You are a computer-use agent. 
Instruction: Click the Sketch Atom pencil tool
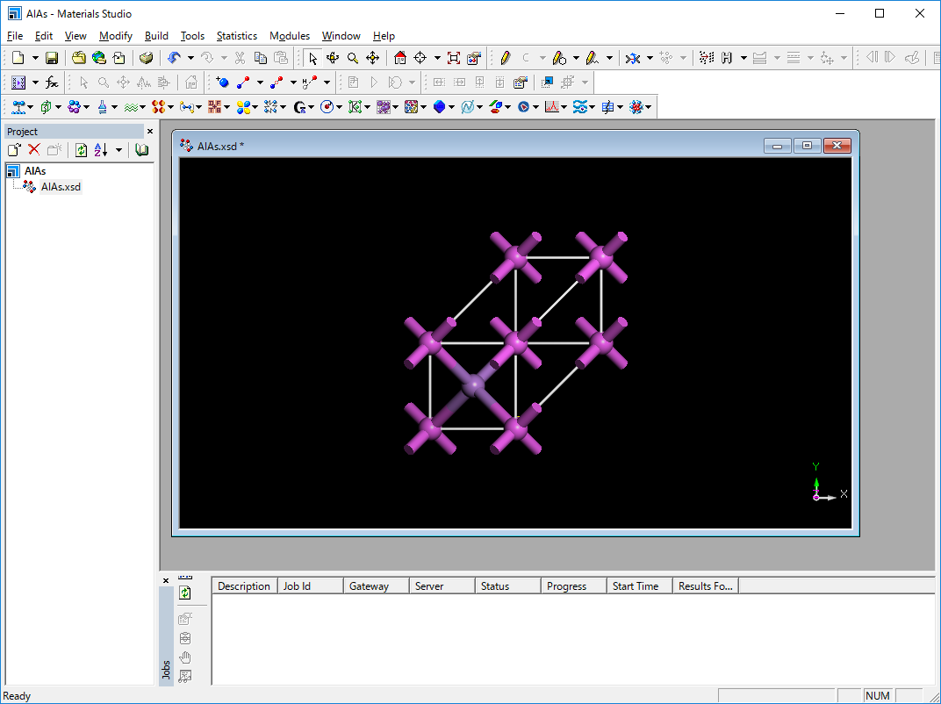pyautogui.click(x=505, y=58)
